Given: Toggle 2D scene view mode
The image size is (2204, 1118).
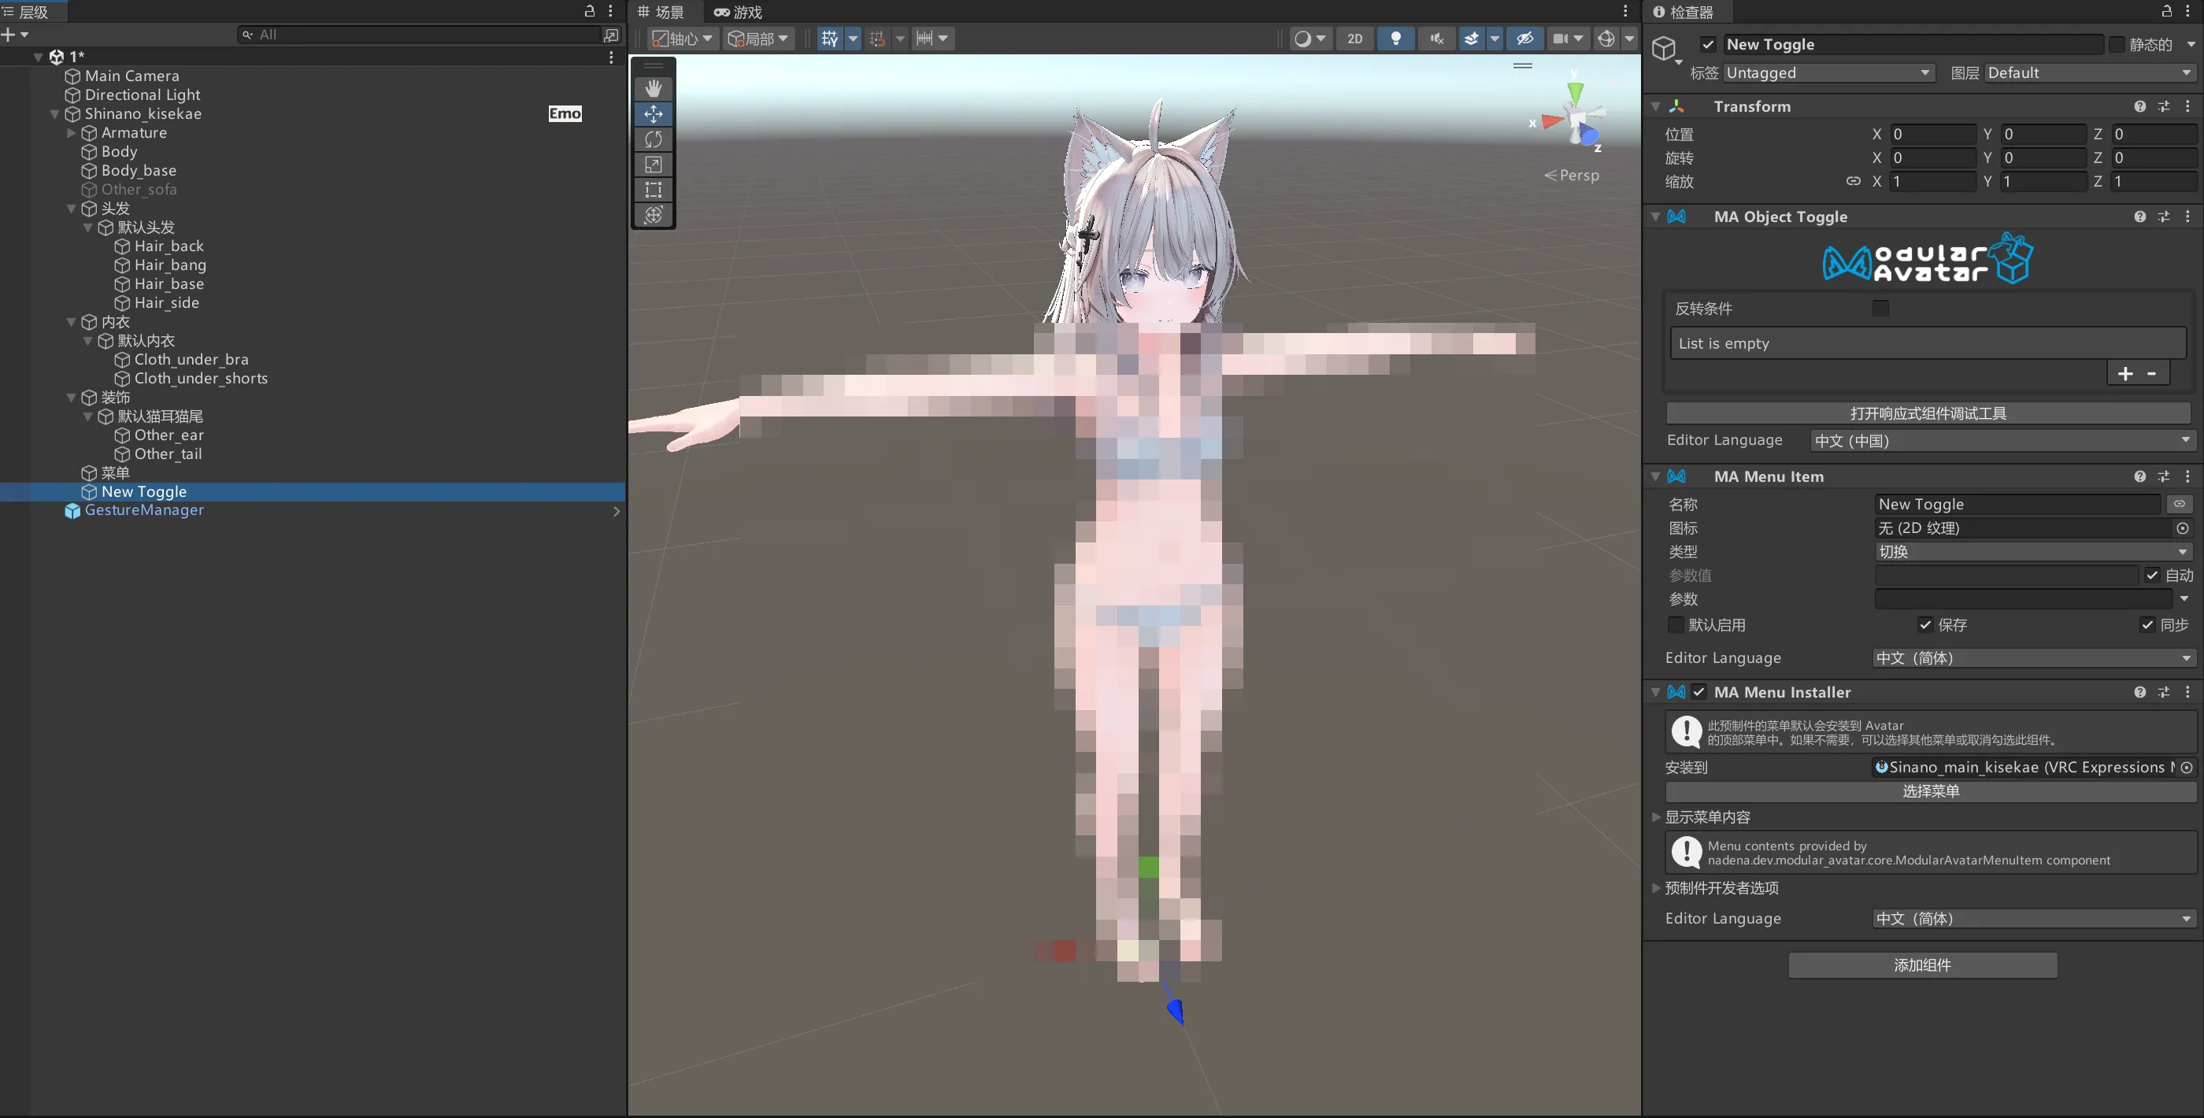Looking at the screenshot, I should tap(1355, 39).
